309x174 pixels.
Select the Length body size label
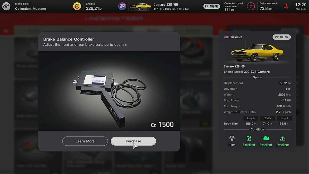(x=251, y=118)
